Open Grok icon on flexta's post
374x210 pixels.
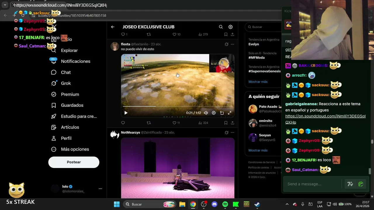pyautogui.click(x=226, y=44)
